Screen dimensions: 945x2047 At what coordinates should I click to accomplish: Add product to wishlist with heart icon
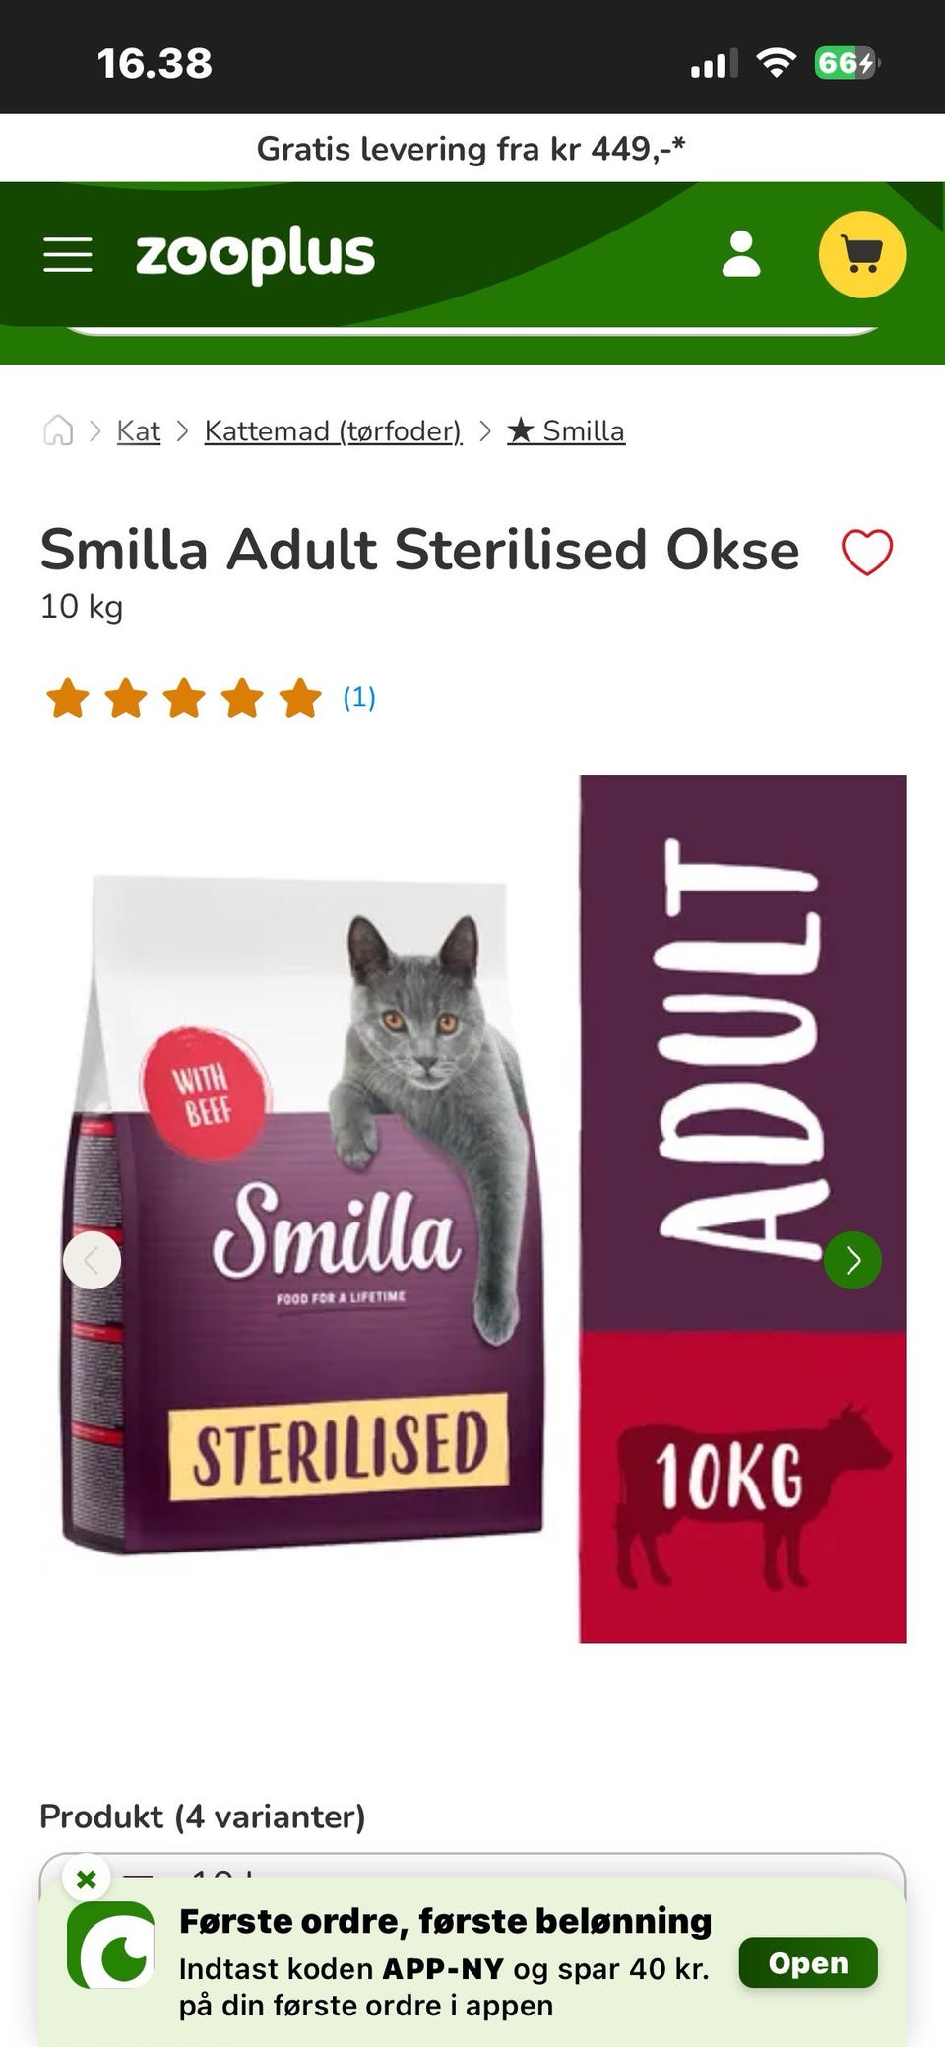point(867,552)
